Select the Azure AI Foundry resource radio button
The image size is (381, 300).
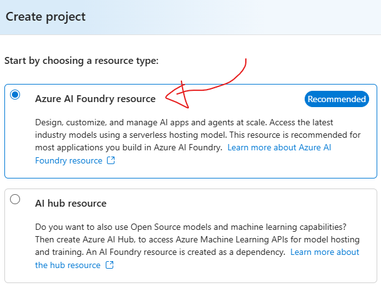[15, 95]
